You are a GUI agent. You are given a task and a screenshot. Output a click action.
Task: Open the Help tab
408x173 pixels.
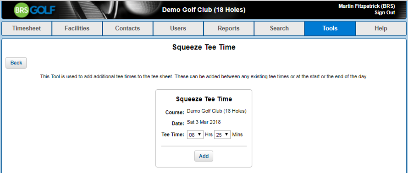[381, 28]
